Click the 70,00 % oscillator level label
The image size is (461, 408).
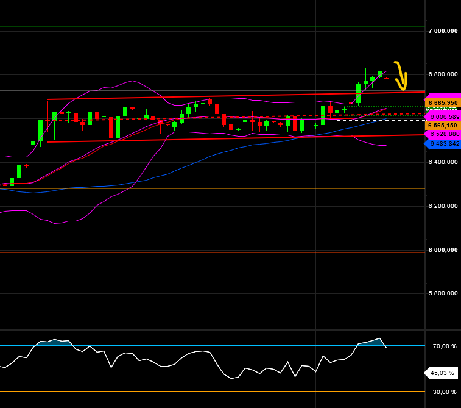445,346
